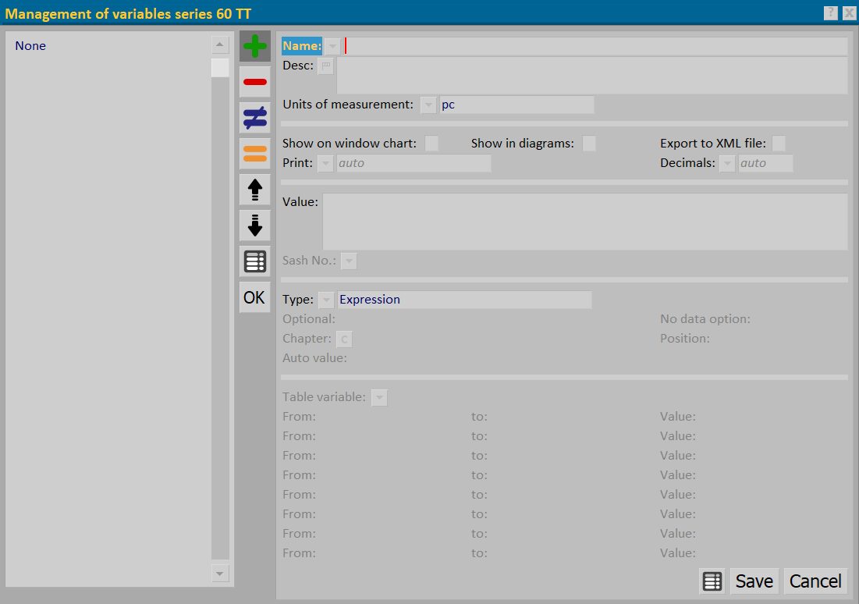This screenshot has height=604, width=859.
Task: Click the small C button beside Chapter
Action: (344, 339)
